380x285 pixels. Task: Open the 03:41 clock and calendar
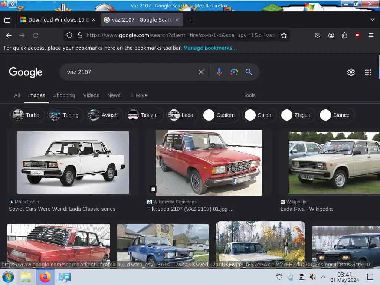click(345, 277)
